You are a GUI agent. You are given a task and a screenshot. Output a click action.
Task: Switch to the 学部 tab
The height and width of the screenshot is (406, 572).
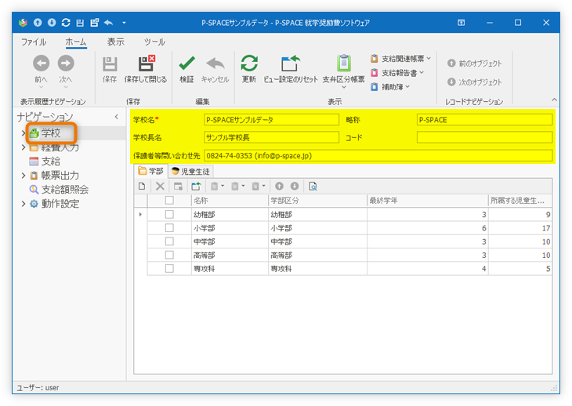pos(150,171)
